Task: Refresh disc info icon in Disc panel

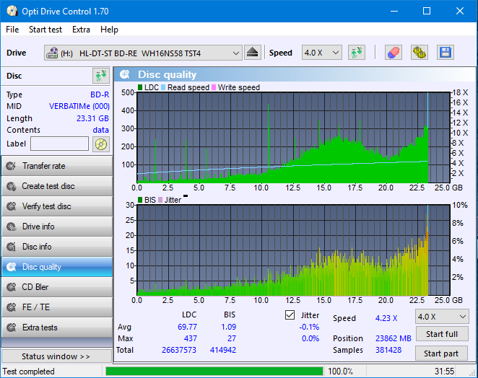Action: (101, 76)
